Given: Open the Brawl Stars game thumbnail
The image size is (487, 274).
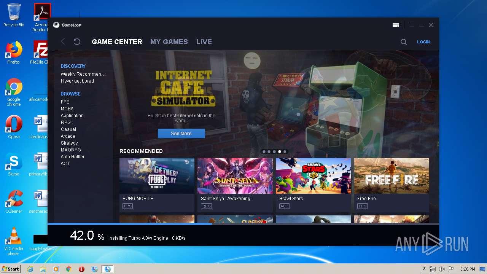Looking at the screenshot, I should click(313, 176).
